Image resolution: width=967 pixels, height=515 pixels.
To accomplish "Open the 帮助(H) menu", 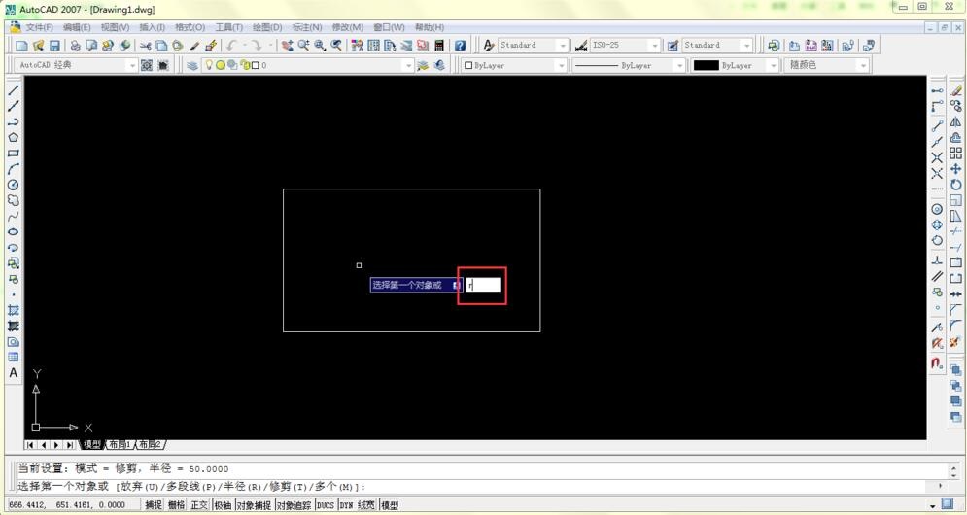I will (429, 27).
